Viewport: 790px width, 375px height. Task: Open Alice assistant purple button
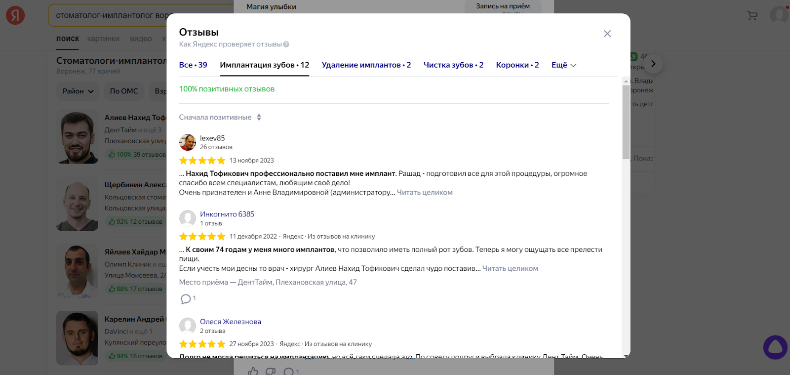point(775,347)
